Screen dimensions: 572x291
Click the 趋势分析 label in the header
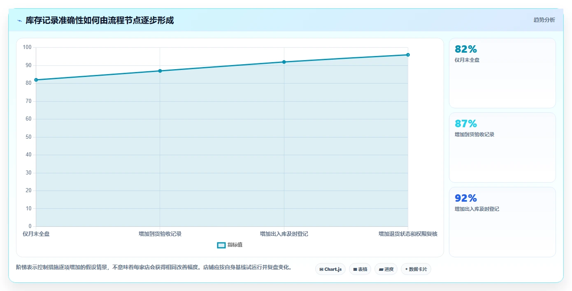(544, 20)
